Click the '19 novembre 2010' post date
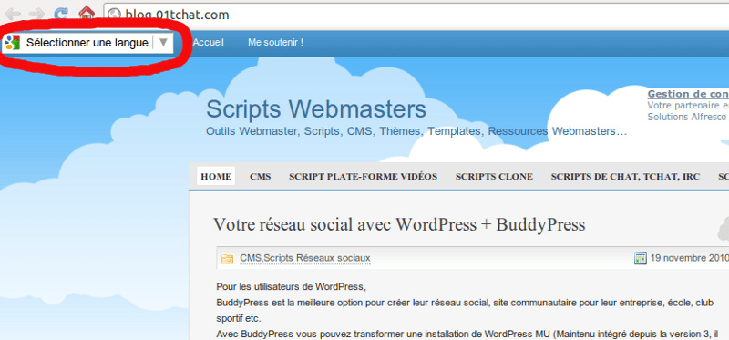Viewport: 729px width, 340px height. [690, 258]
